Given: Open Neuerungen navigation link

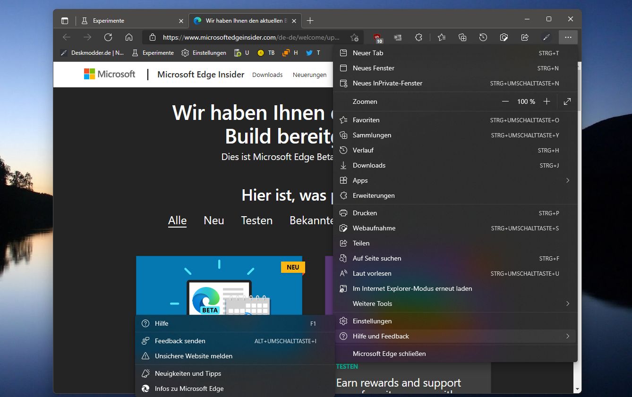Looking at the screenshot, I should [x=309, y=75].
